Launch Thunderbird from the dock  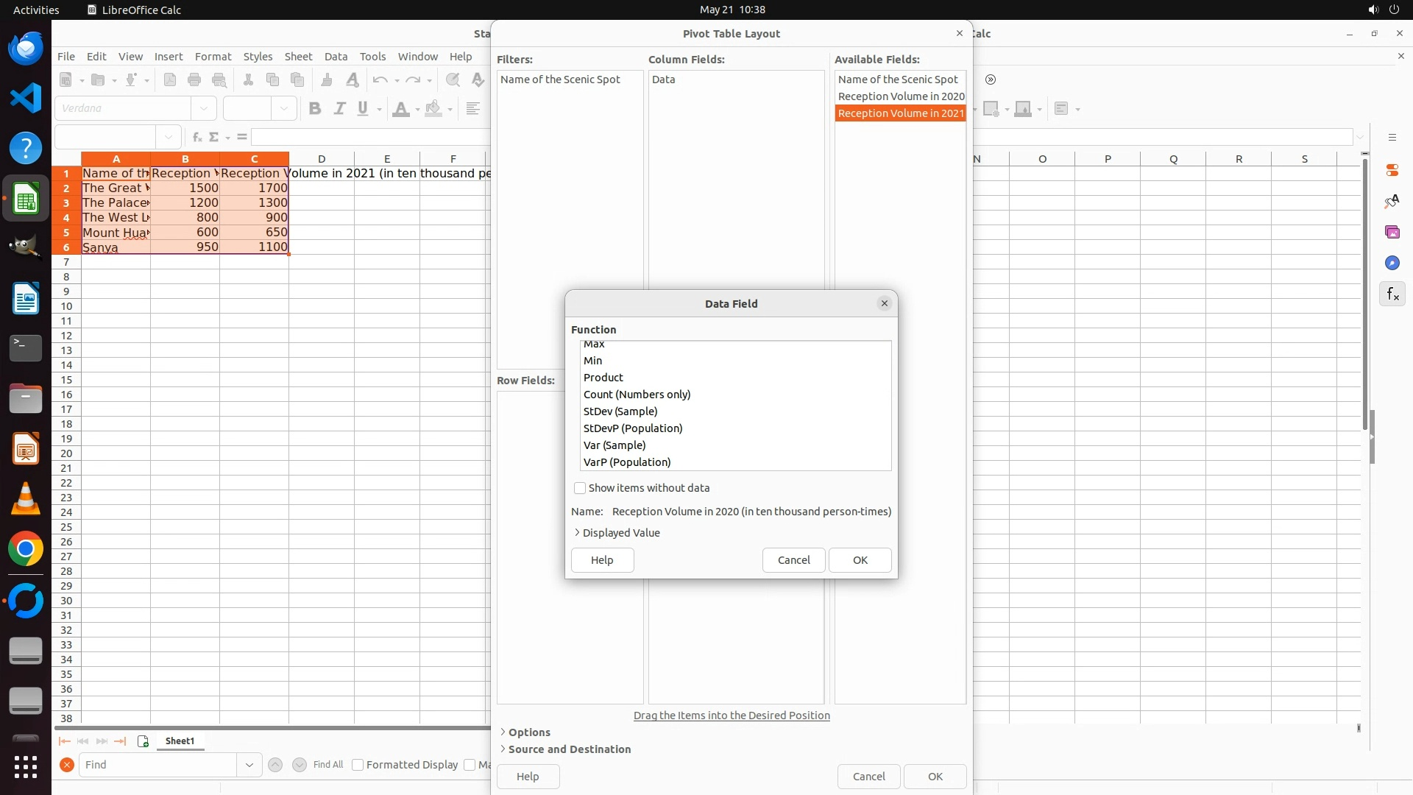(x=26, y=49)
